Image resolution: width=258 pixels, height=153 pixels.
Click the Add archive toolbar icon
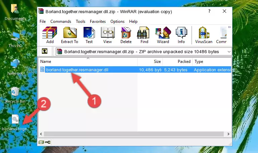[50, 35]
